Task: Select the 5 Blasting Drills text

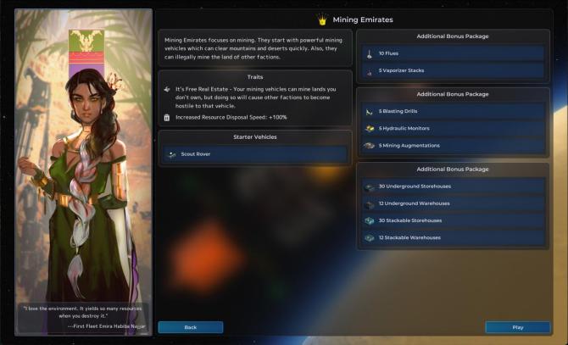Action: (398, 111)
